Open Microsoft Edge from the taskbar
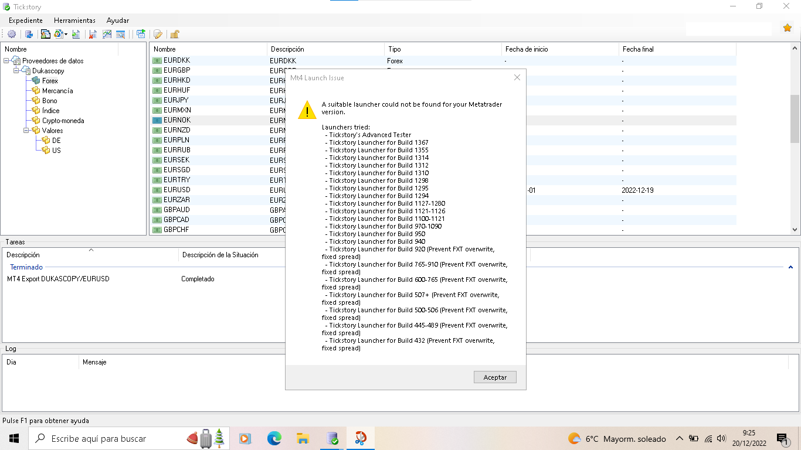Viewport: 801px width, 450px height. point(274,438)
